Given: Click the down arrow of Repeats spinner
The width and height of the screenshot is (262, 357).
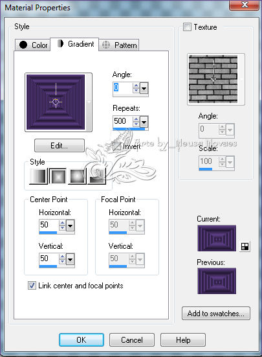Looking at the screenshot, I should pyautogui.click(x=136, y=124).
